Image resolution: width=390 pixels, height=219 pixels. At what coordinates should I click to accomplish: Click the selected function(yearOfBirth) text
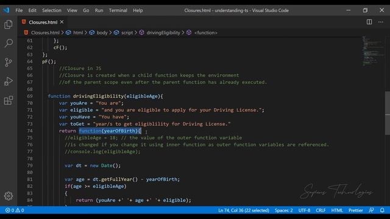coord(110,131)
